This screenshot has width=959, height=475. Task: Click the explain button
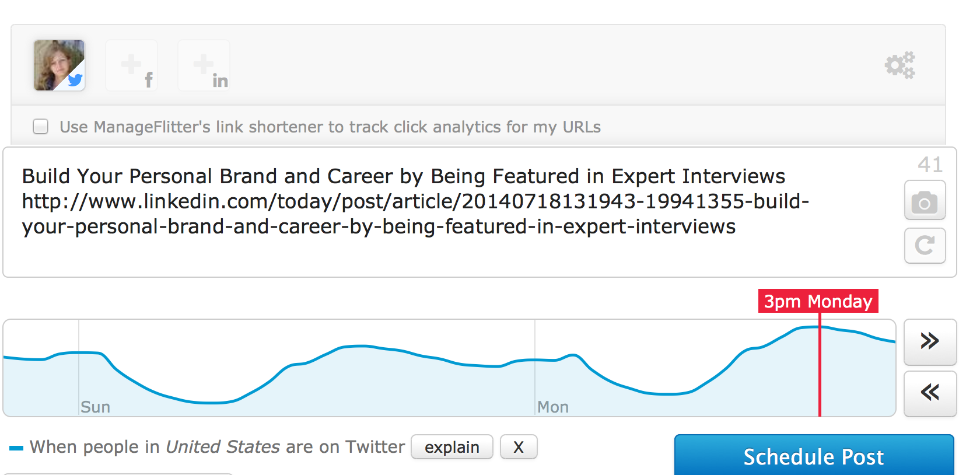[x=452, y=447]
